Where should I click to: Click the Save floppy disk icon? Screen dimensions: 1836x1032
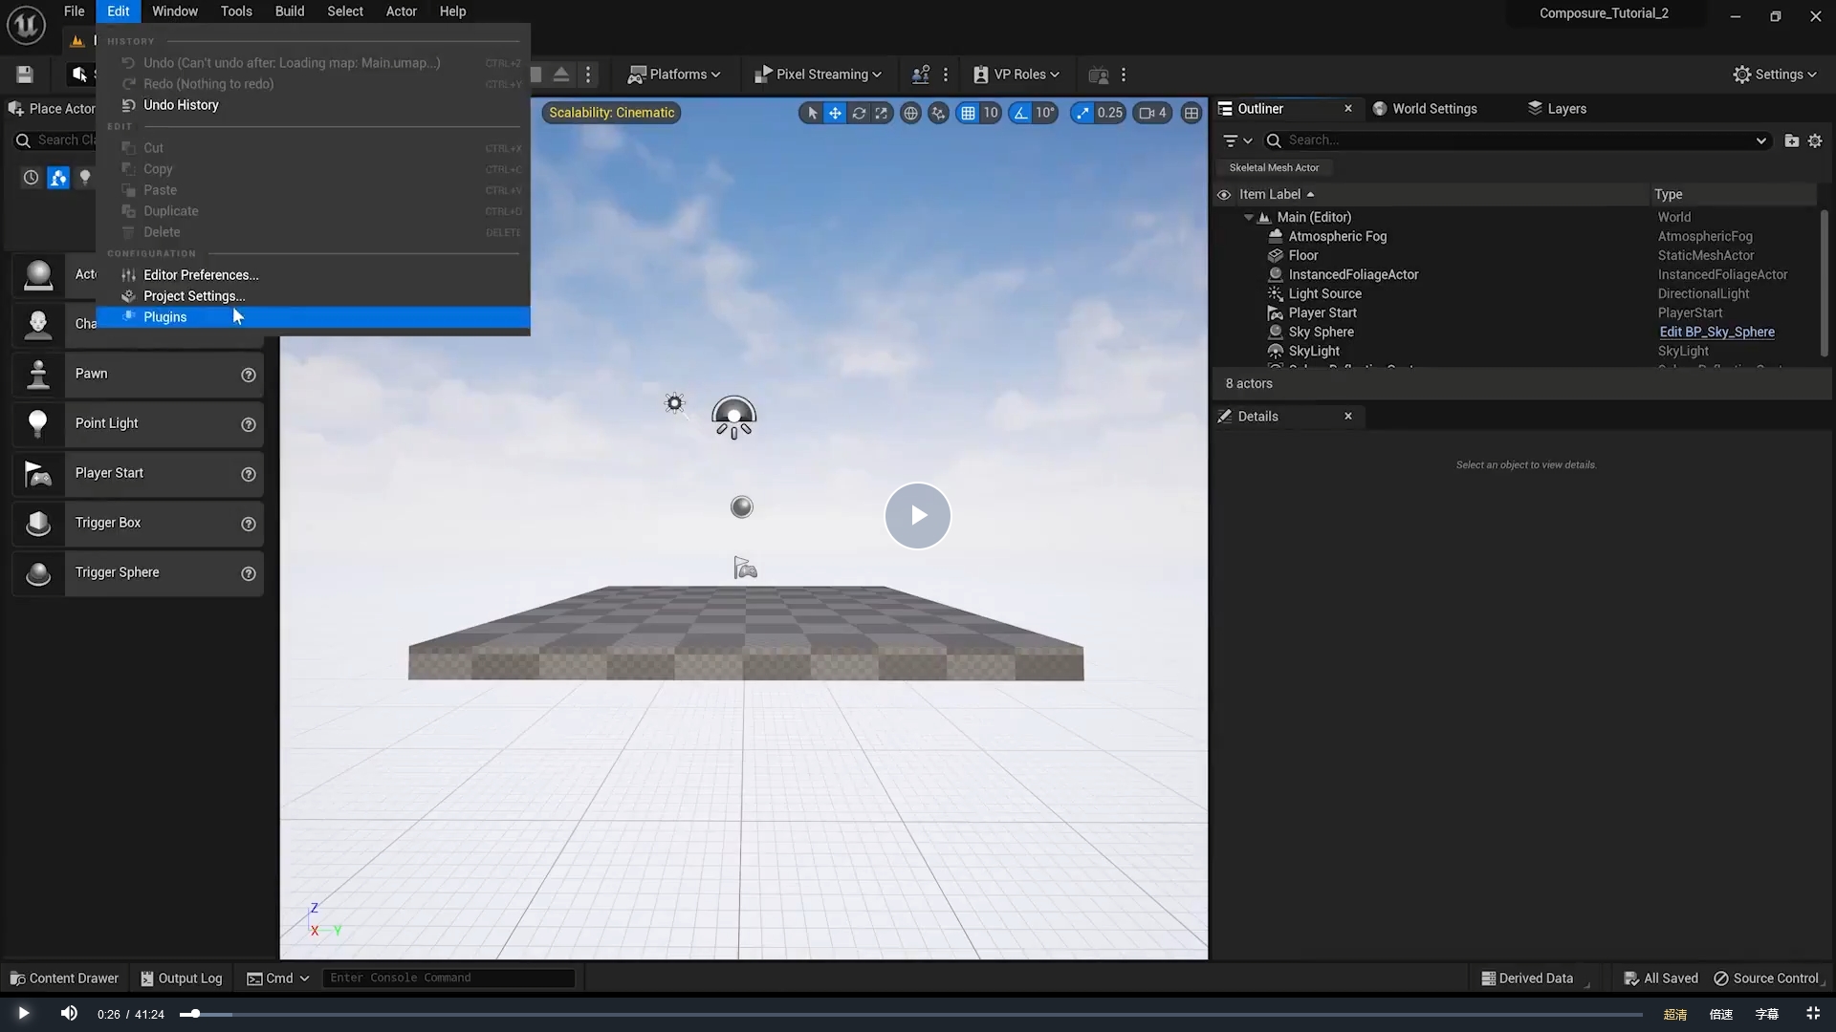point(25,75)
